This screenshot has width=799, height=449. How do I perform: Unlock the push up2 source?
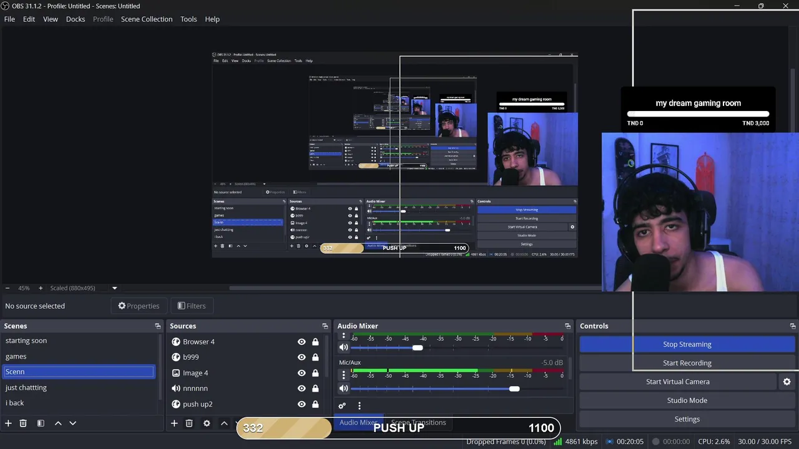click(x=315, y=404)
